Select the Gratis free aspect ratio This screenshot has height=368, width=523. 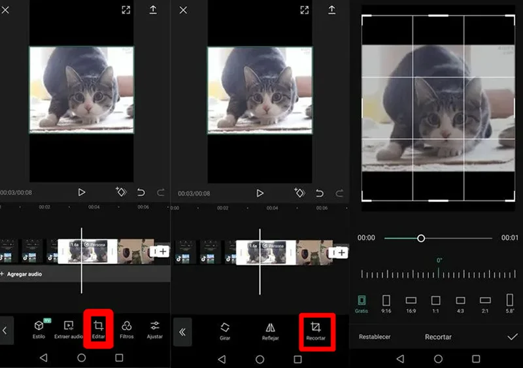[362, 303]
